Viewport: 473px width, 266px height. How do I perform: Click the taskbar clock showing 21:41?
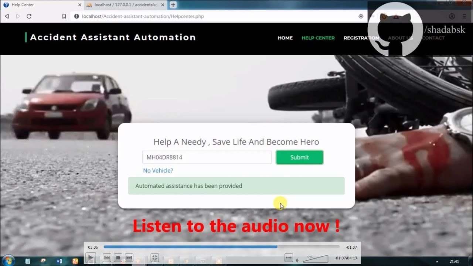tap(455, 261)
